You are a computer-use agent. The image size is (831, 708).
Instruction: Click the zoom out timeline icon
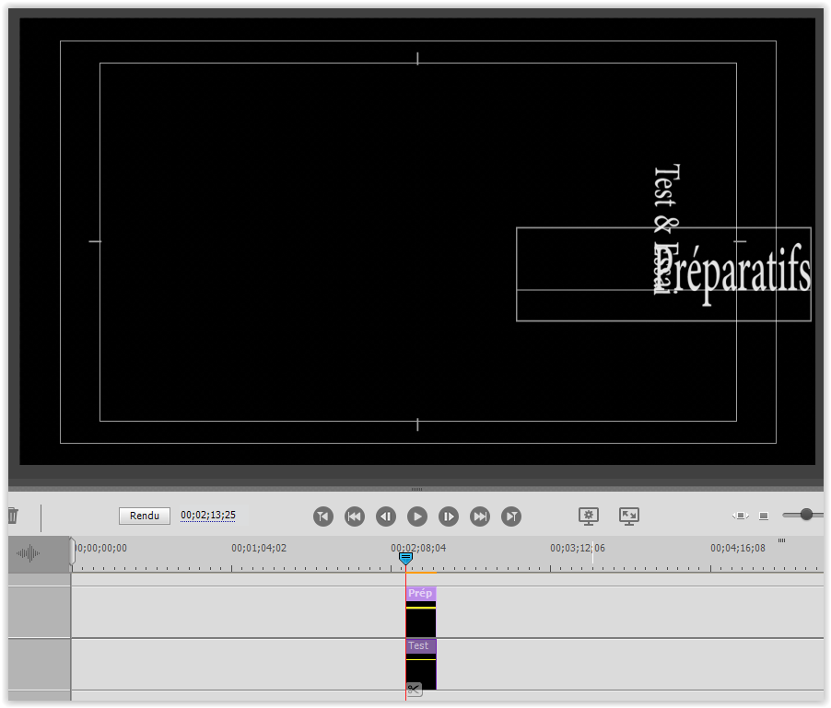coord(764,516)
